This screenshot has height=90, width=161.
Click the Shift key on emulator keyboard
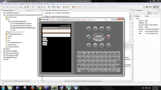click(79, 66)
